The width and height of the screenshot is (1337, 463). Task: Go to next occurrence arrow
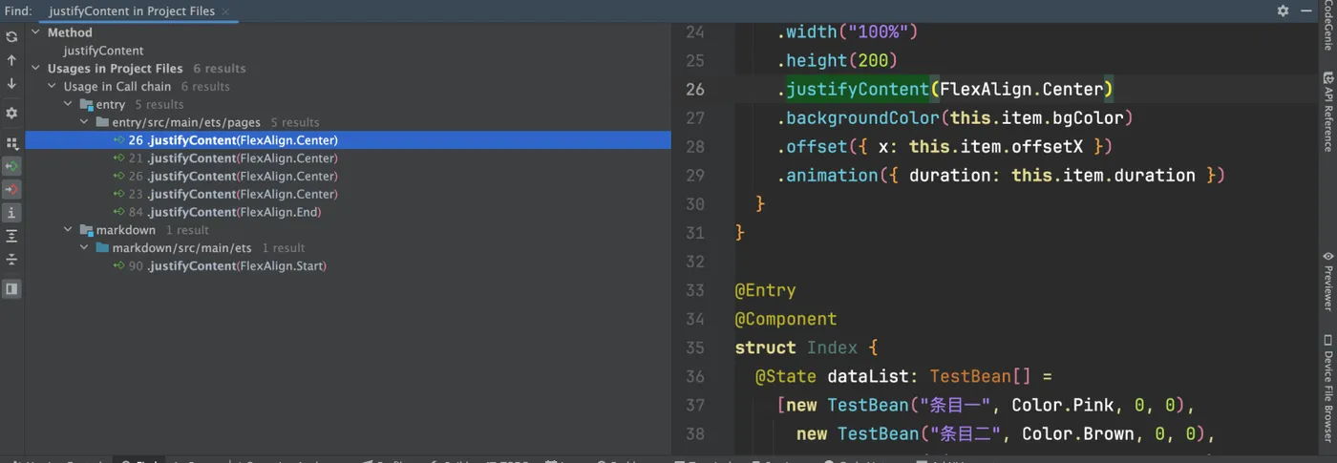pyautogui.click(x=11, y=84)
